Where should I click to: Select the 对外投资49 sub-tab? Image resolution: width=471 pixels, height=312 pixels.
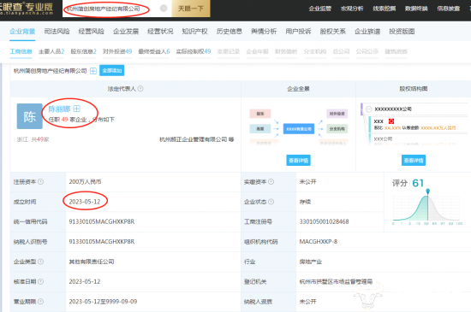[x=117, y=51]
